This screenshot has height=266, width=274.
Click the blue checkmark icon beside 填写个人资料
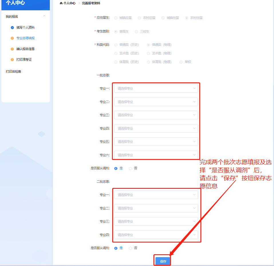[x=12, y=27]
